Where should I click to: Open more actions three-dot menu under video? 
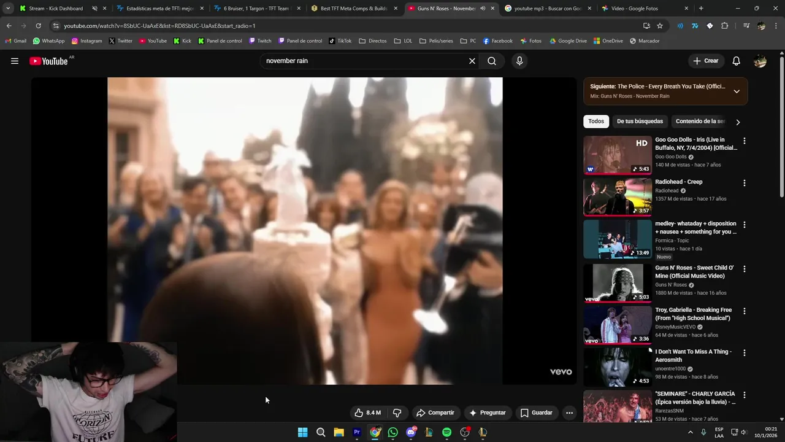click(569, 413)
